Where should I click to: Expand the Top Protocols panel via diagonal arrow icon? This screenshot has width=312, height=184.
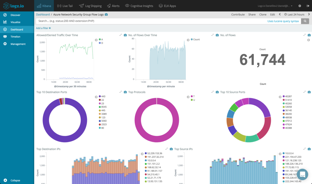120,92
